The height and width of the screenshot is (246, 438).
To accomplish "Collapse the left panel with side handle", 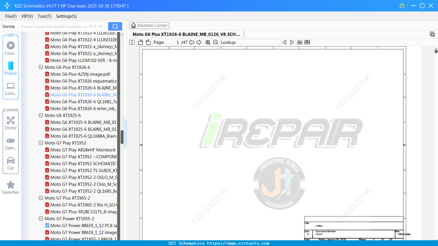I will coord(125,132).
